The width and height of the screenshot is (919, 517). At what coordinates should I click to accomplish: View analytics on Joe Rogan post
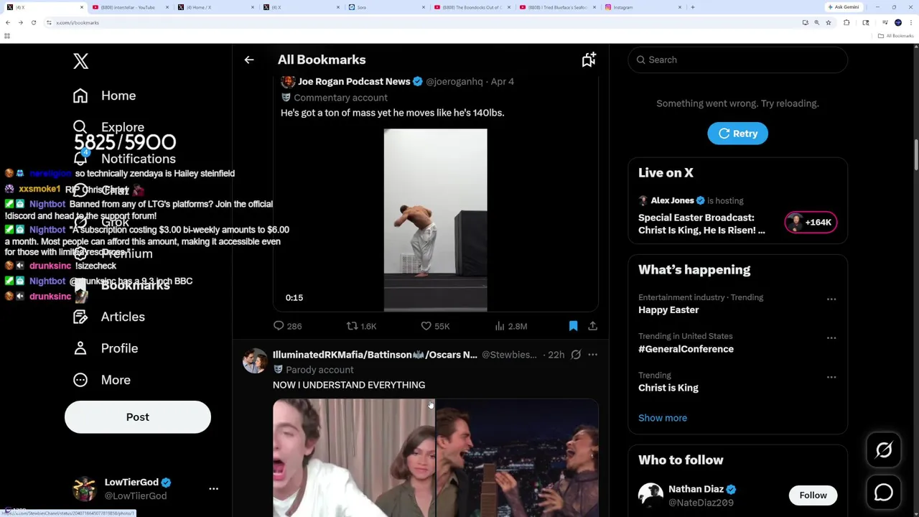(x=510, y=326)
